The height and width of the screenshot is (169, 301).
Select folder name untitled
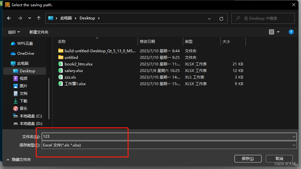[x=71, y=58]
